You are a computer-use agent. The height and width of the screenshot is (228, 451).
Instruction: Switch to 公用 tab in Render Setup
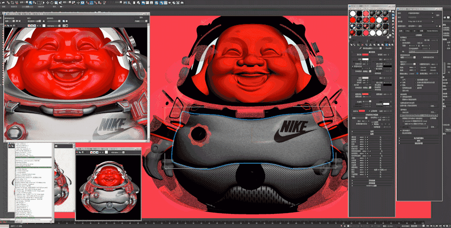(x=401, y=30)
